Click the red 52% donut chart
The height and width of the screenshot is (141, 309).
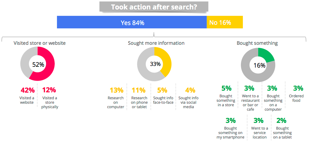click(37, 64)
